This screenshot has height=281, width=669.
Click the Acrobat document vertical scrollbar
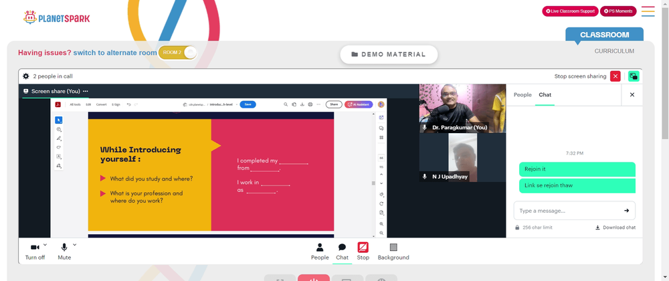(373, 183)
